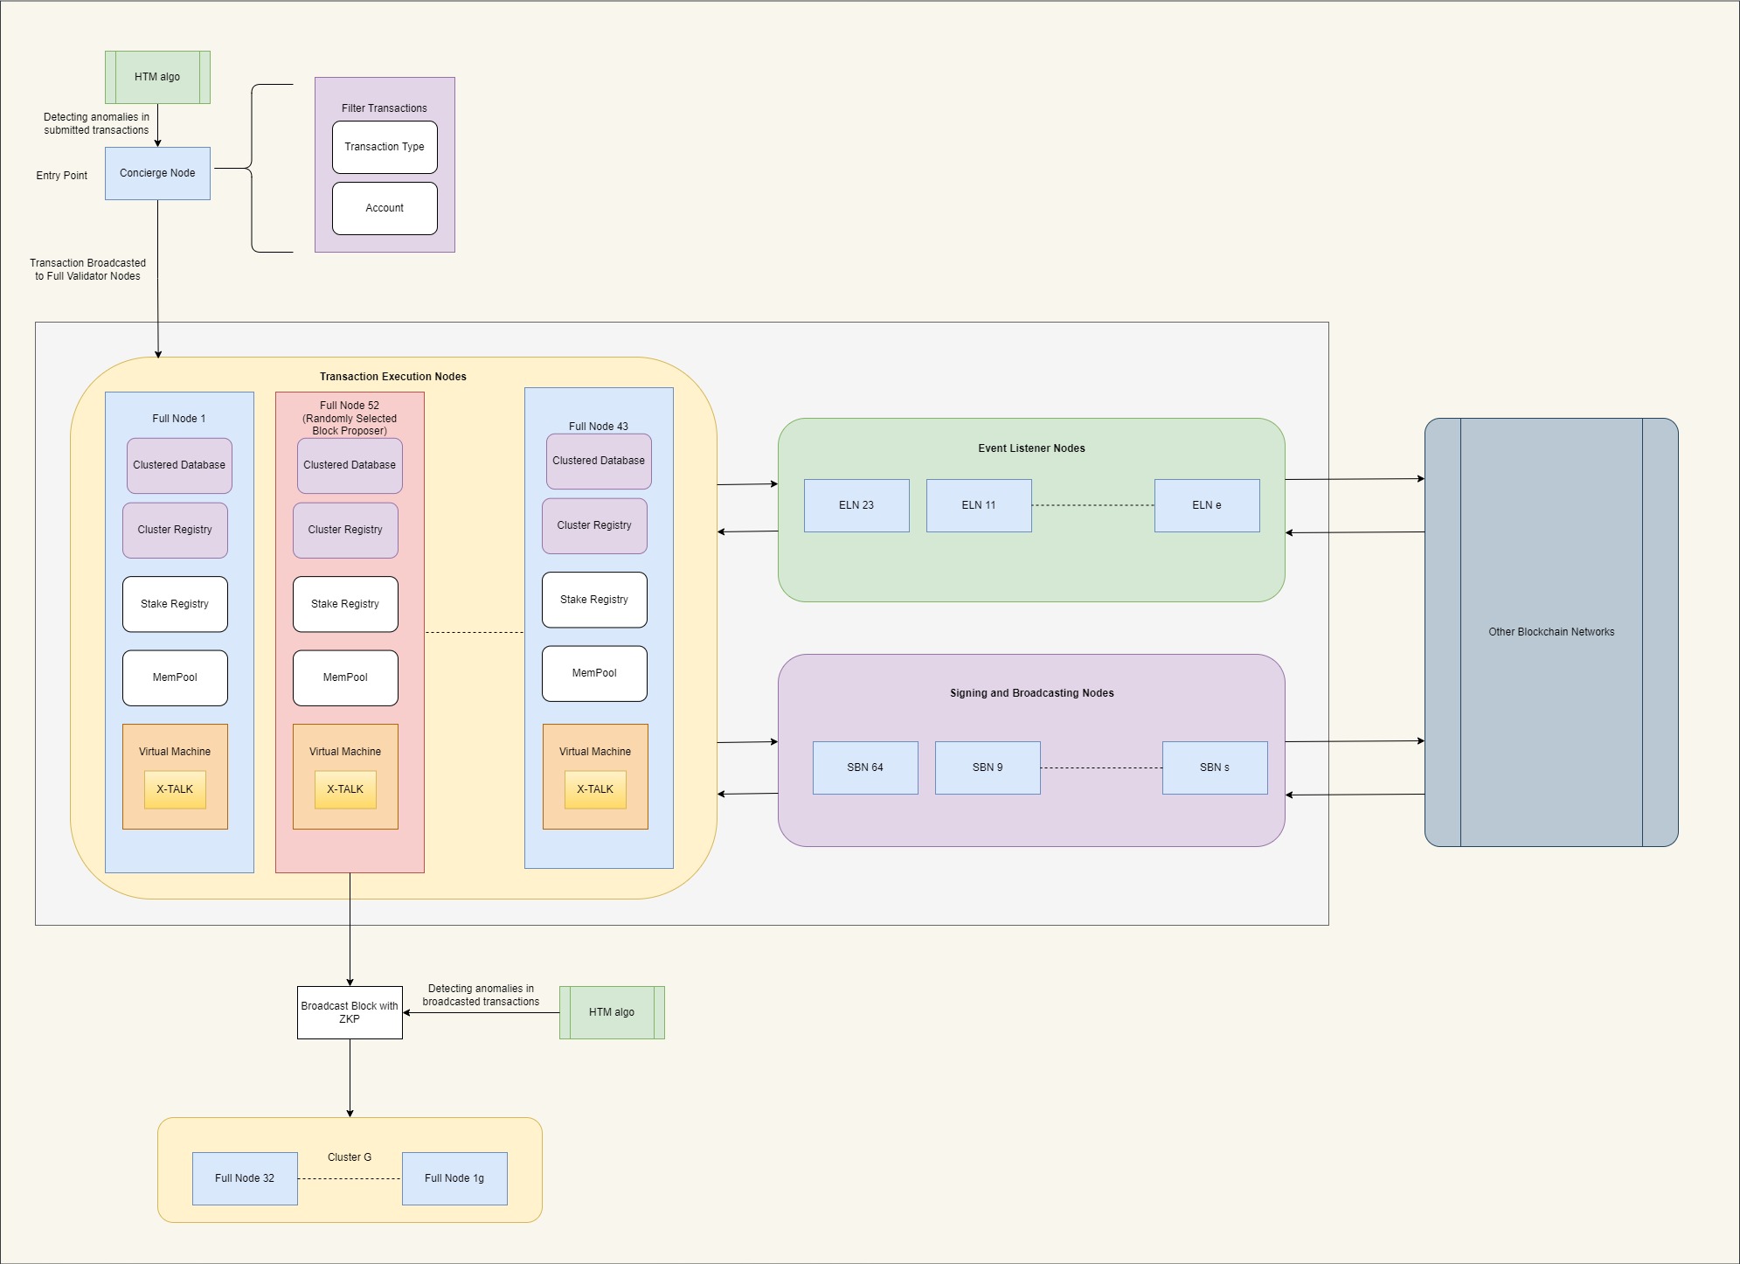Image resolution: width=1740 pixels, height=1264 pixels.
Task: Select the Account box under Filter Transactions
Action: point(385,208)
